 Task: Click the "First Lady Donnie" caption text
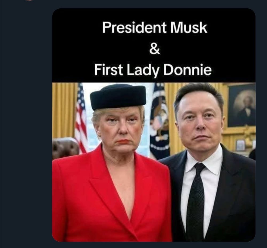point(153,70)
